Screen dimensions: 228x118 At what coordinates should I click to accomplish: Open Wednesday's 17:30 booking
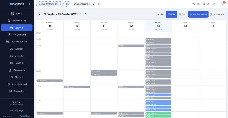(x=104, y=113)
